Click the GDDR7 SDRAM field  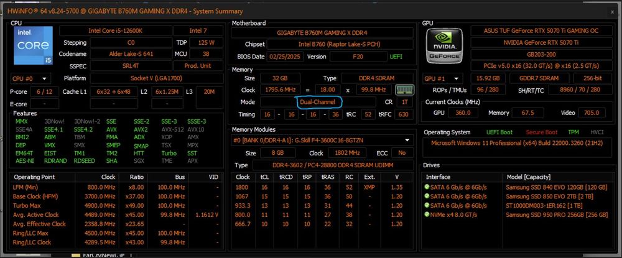[x=539, y=78]
